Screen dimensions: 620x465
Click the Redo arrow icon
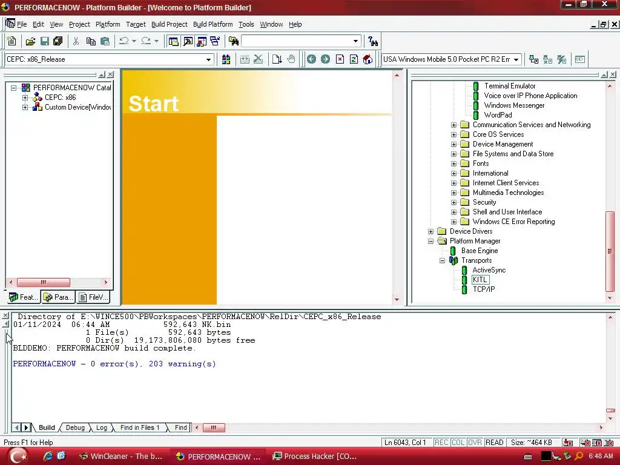(x=146, y=41)
